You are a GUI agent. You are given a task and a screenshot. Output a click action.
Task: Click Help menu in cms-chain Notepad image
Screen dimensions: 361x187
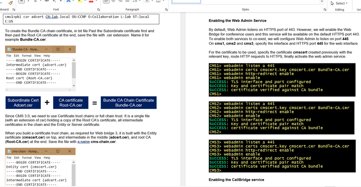pos(47,158)
